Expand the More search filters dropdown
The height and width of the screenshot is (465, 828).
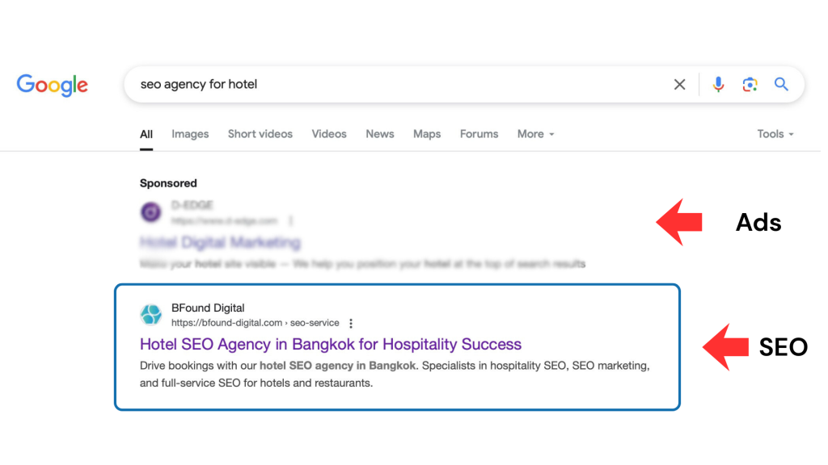tap(535, 134)
